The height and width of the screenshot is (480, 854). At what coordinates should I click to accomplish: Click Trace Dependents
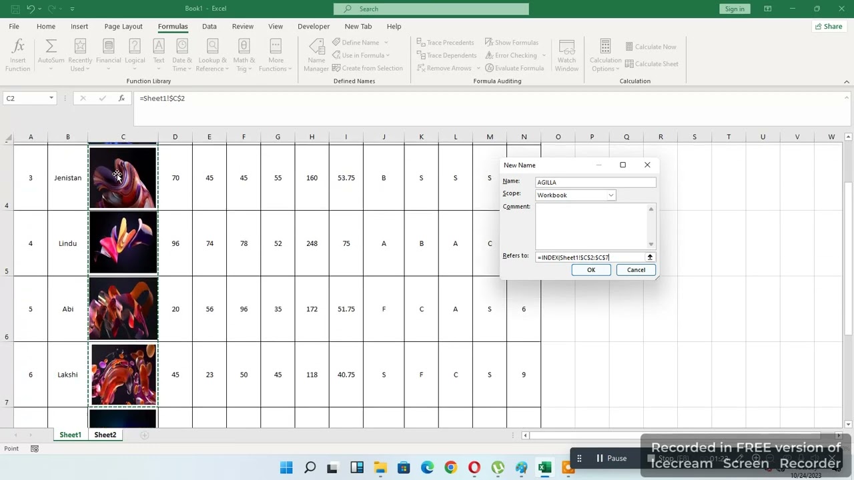point(446,55)
